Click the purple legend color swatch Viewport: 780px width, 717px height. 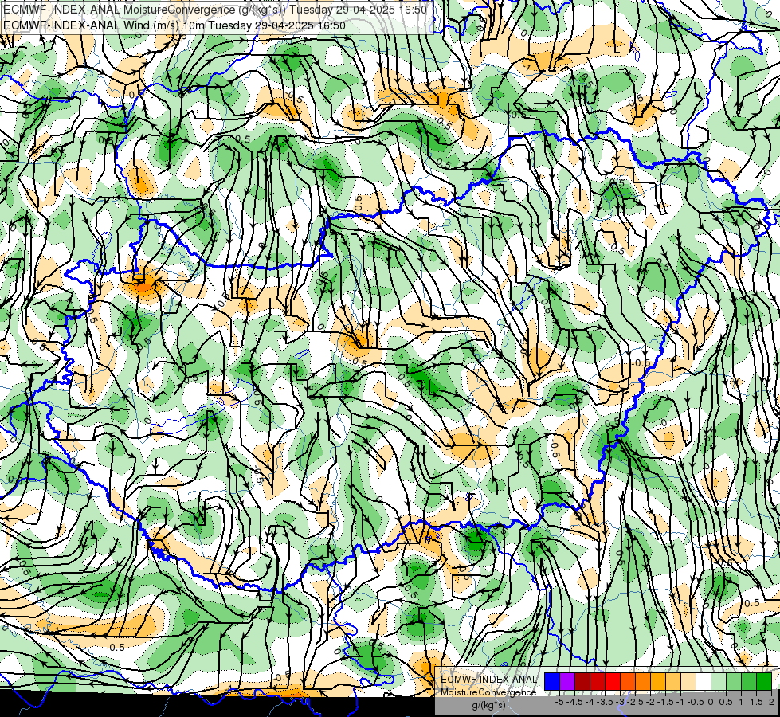567,681
